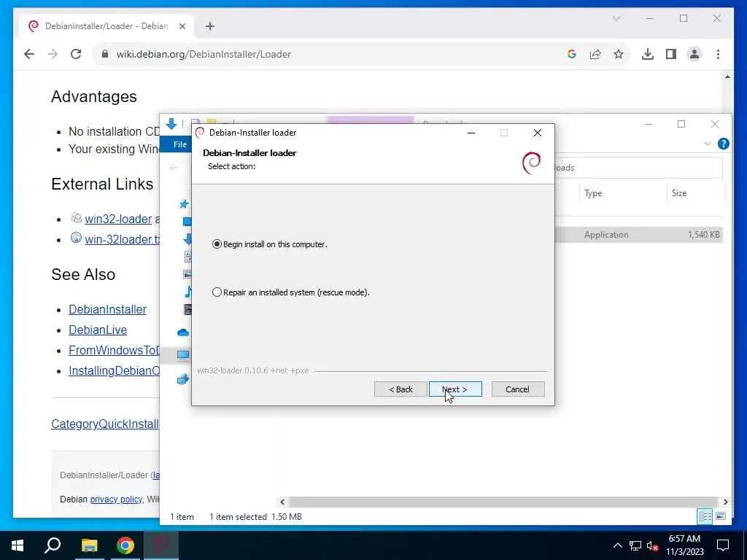Open taskbar search magnifier

coord(53,545)
